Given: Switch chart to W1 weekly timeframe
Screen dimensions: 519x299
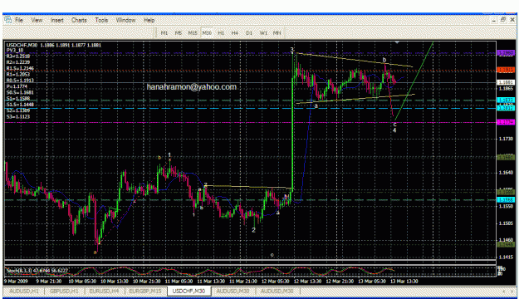Looking at the screenshot, I should [x=263, y=32].
